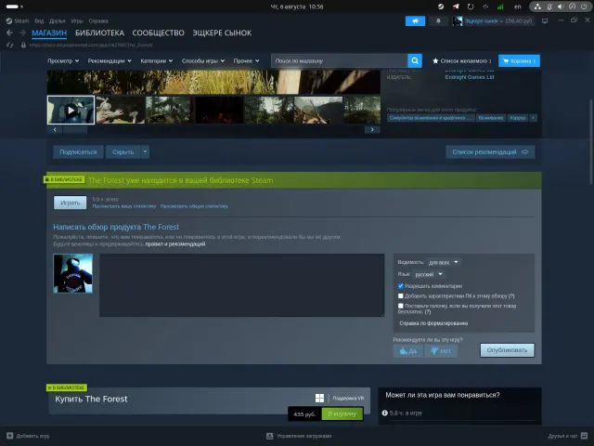This screenshot has height=446, width=594.
Task: Open the Steam menu
Action: pos(18,20)
